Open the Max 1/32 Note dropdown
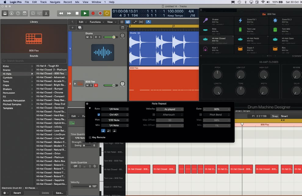The image size is (302, 196). coord(115,120)
